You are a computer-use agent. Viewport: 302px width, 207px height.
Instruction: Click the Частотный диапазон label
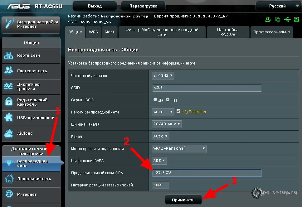90,76
